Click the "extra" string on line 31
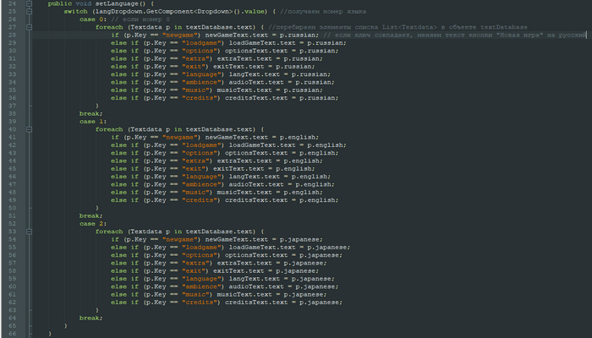 tap(195, 59)
